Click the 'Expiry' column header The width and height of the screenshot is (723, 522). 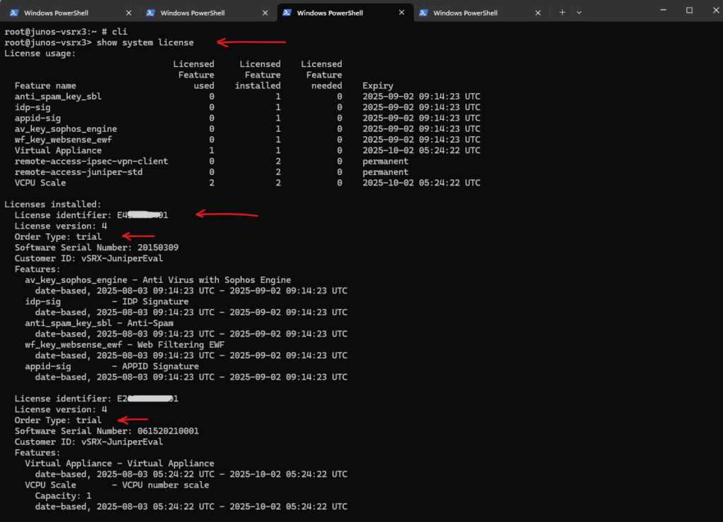point(378,85)
